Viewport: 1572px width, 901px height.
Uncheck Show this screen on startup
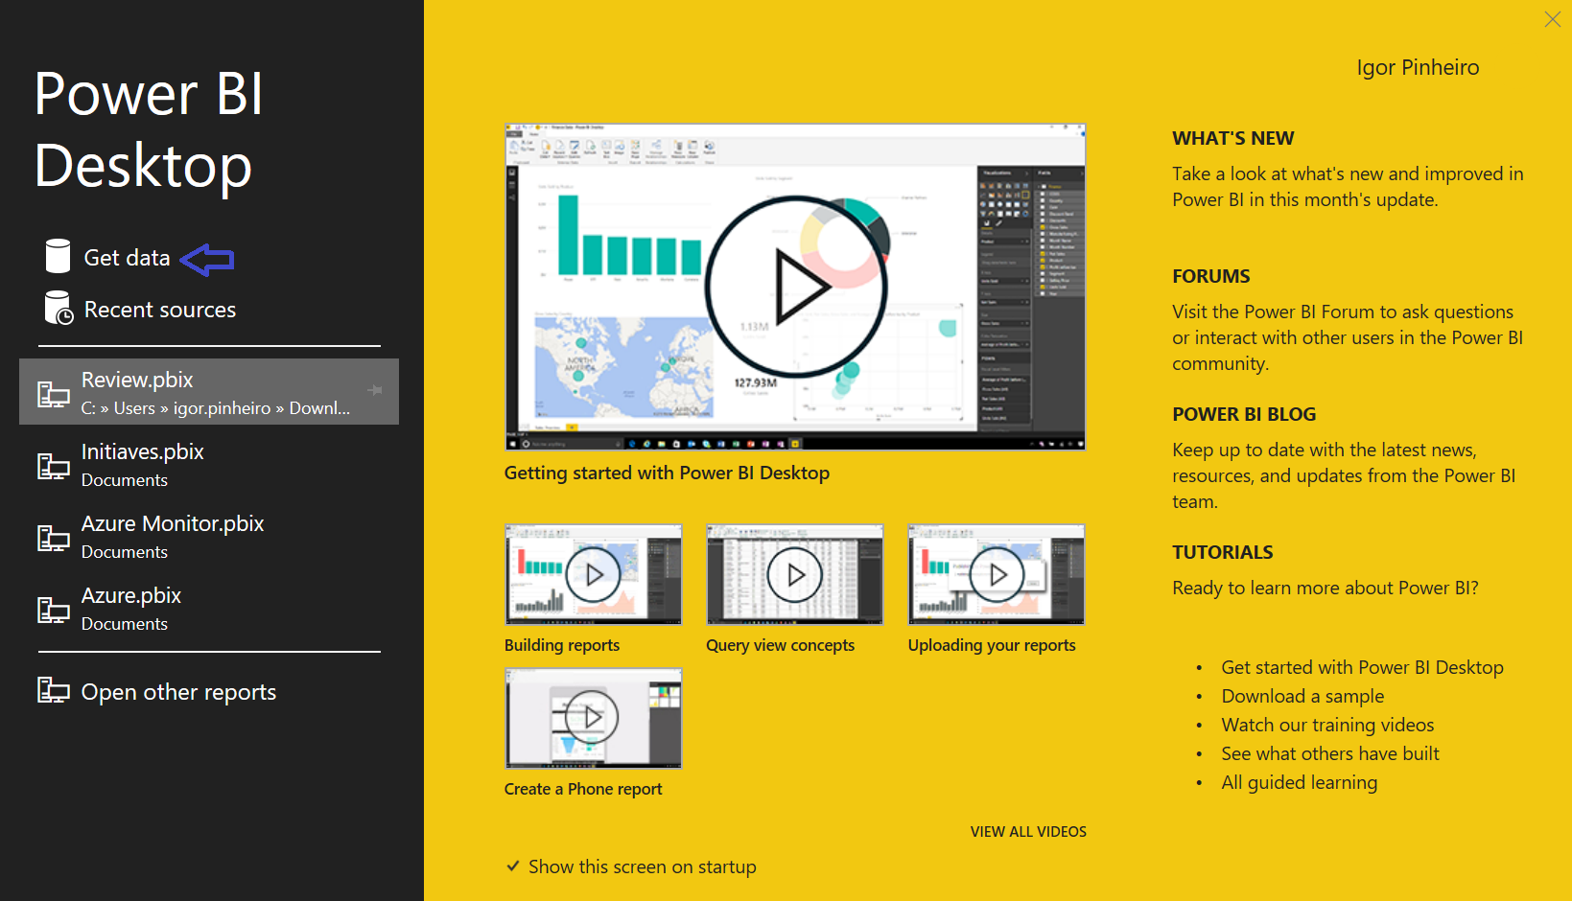pos(513,866)
